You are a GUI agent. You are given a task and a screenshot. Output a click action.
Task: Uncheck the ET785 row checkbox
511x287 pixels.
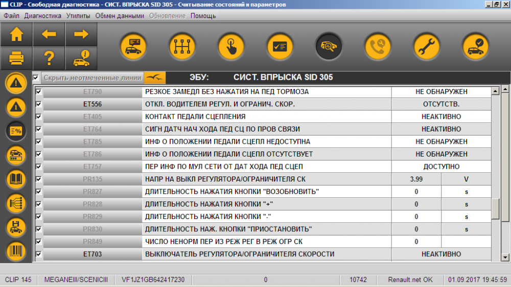(38, 142)
